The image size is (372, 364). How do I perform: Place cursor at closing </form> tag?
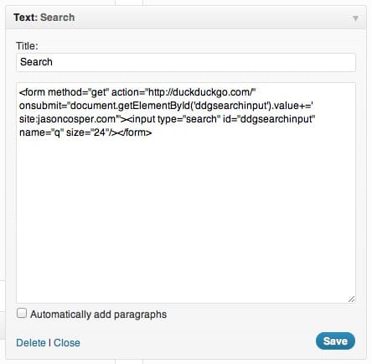(136, 133)
